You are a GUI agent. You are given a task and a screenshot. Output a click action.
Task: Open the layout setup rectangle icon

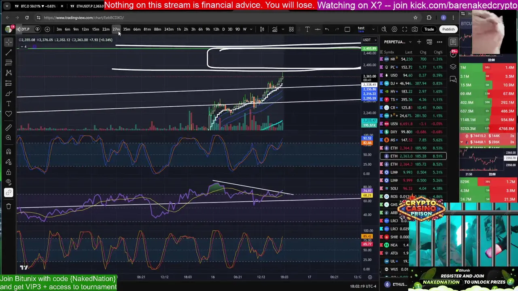point(347,29)
